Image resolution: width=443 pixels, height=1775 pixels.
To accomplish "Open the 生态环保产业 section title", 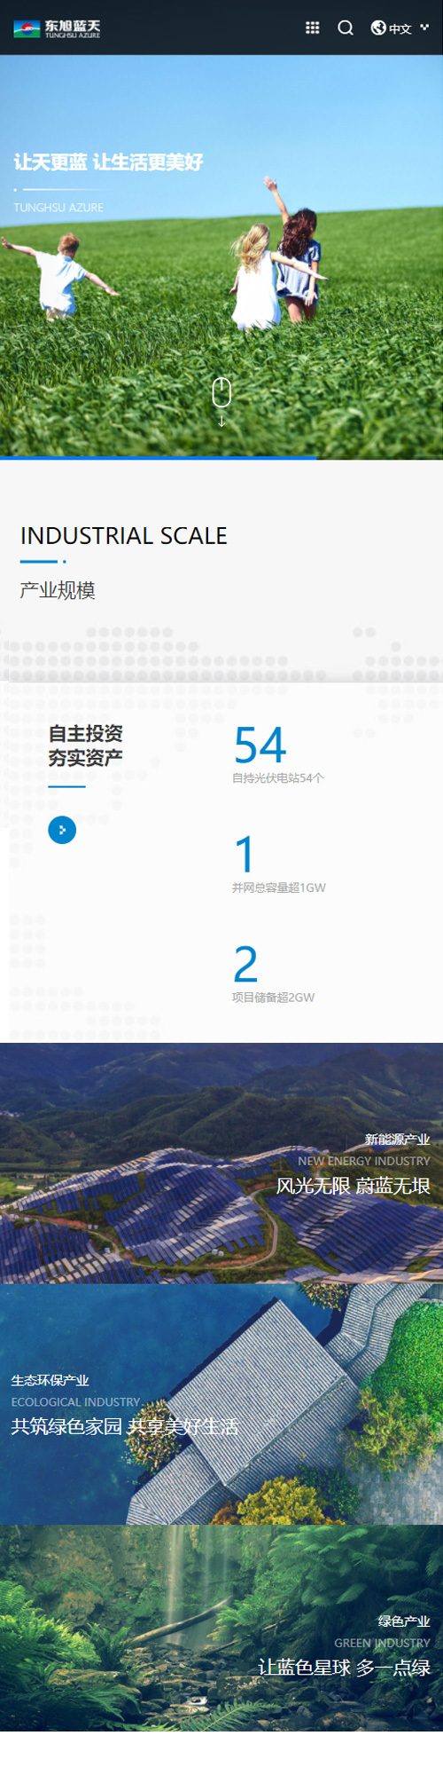I will pyautogui.click(x=50, y=1381).
